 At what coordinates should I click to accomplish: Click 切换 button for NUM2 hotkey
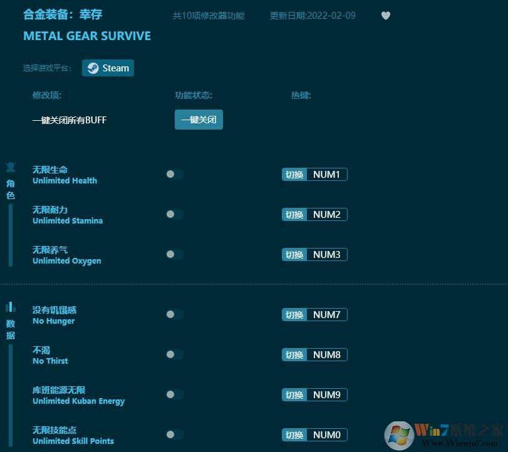[x=294, y=214]
